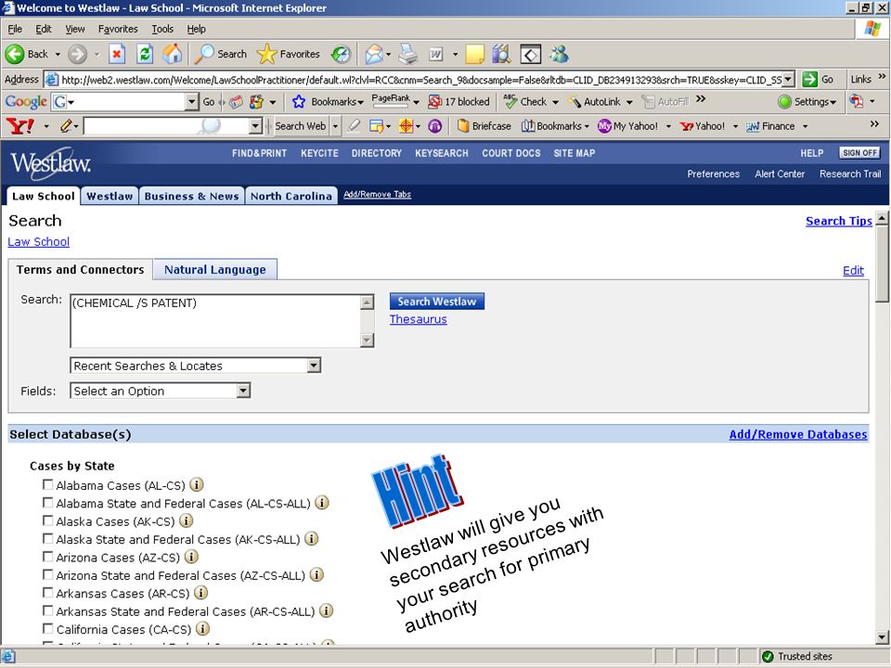Open the Favorites star icon
The image size is (891, 668).
pos(266,55)
